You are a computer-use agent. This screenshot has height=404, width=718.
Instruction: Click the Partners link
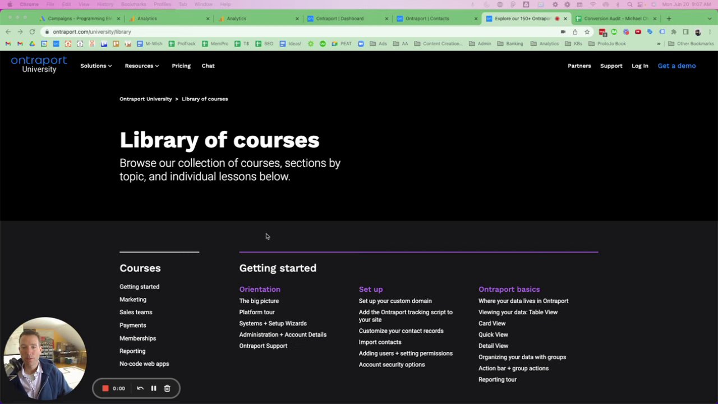click(579, 66)
